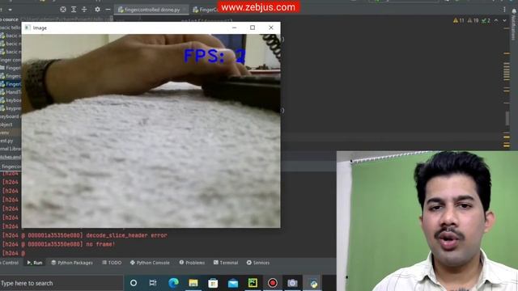Image resolution: width=518 pixels, height=291 pixels.
Task: Click the Image window's app icon
Action: pos(28,27)
